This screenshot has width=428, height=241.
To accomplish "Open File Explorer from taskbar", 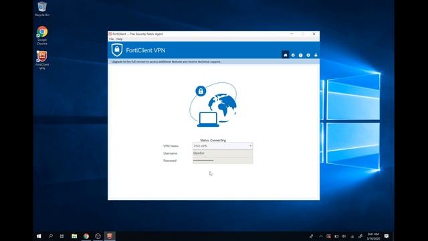I will (x=74, y=236).
